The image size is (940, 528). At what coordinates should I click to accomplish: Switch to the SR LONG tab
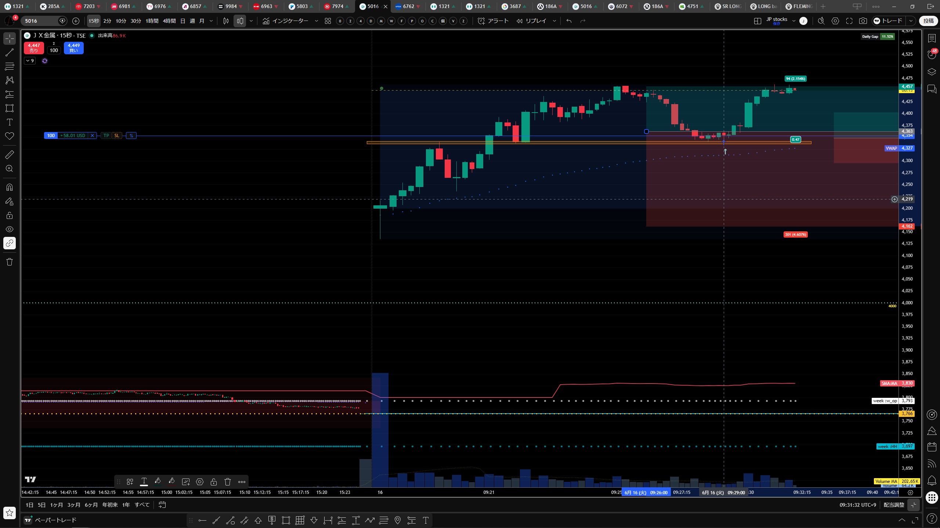pyautogui.click(x=728, y=7)
